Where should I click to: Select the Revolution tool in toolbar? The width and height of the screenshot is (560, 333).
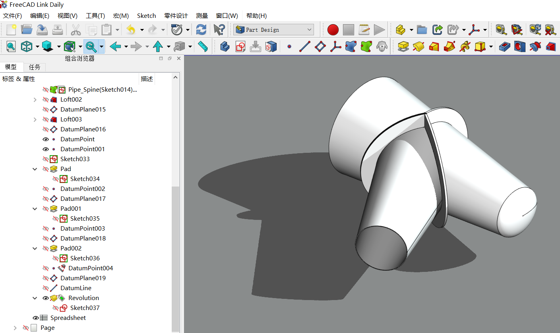click(419, 47)
